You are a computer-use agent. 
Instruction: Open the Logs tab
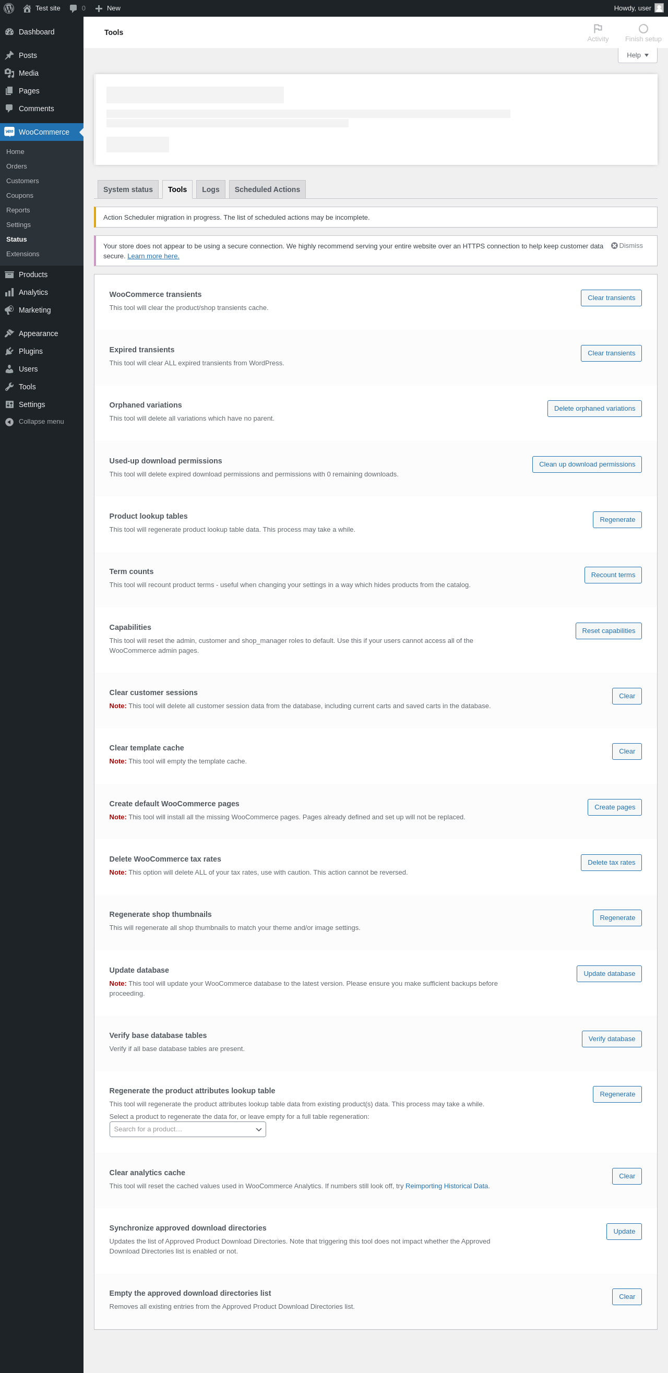[211, 189]
